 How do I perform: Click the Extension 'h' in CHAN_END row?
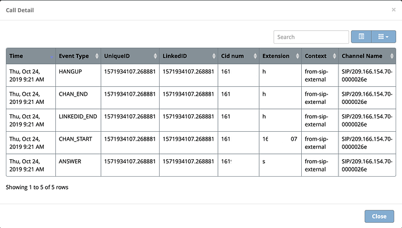[x=264, y=94]
